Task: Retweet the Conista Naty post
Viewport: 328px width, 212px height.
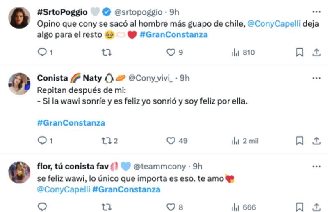Action: tap(107, 141)
